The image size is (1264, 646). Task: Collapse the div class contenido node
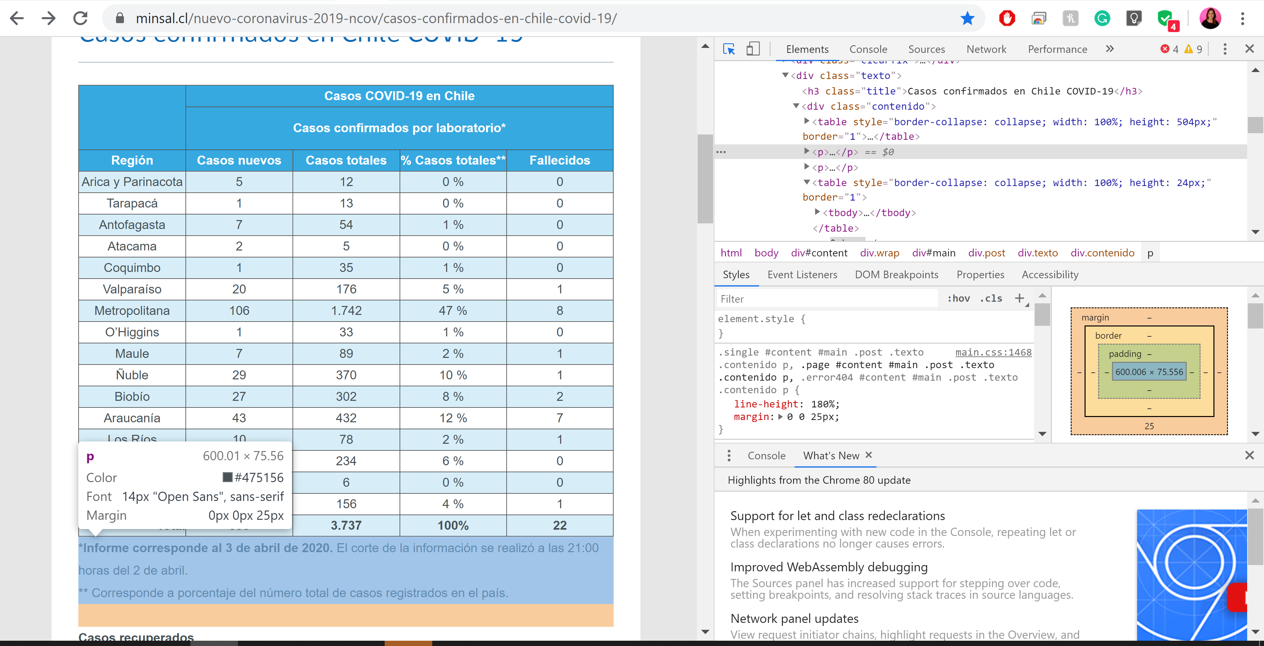tap(796, 106)
